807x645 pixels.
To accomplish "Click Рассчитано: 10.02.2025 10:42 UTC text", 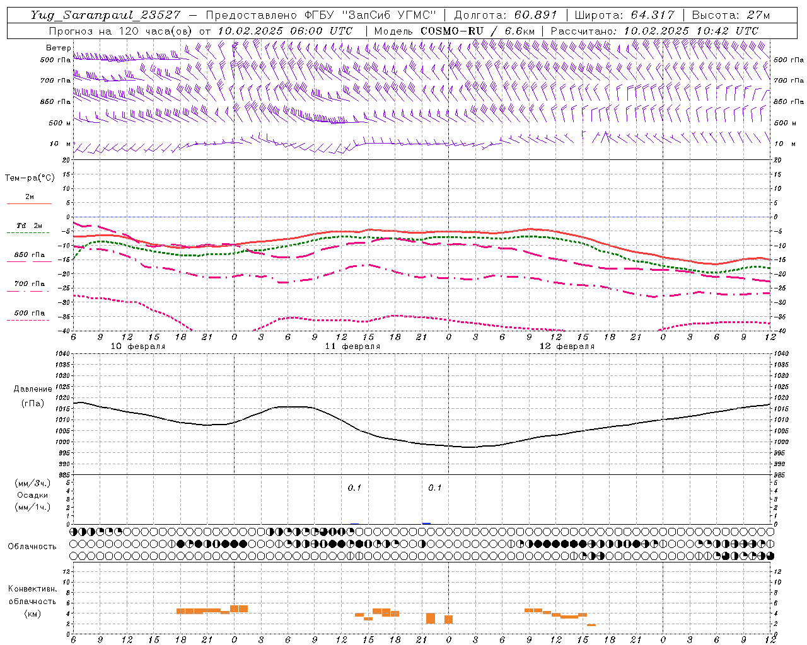I will (654, 31).
